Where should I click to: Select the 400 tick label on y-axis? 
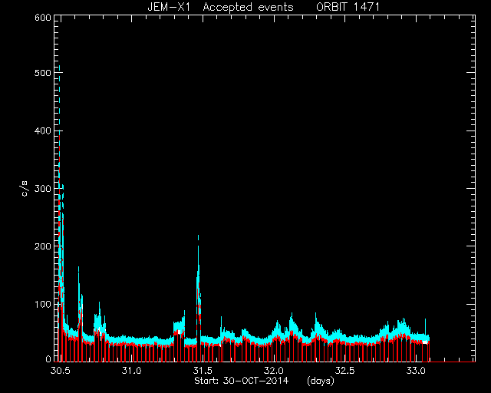click(43, 130)
